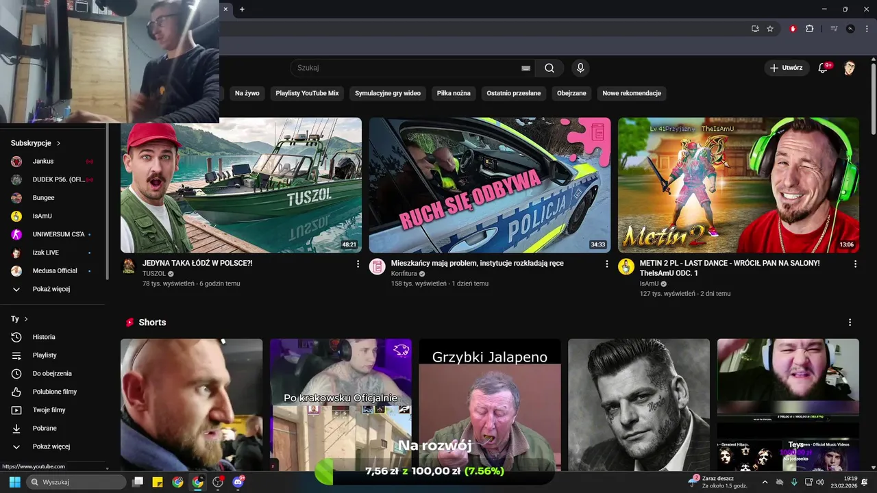Open the black-and-white tattooed man short

click(639, 404)
